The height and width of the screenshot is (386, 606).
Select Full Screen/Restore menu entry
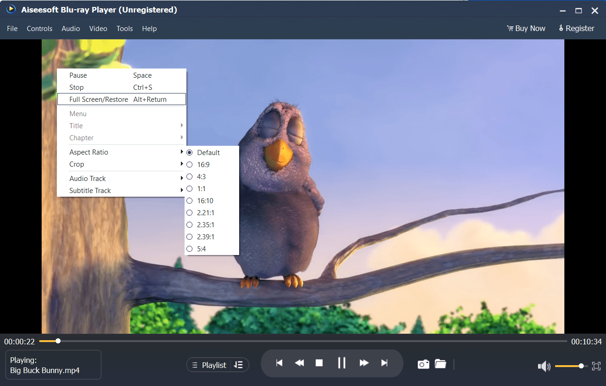coord(121,99)
